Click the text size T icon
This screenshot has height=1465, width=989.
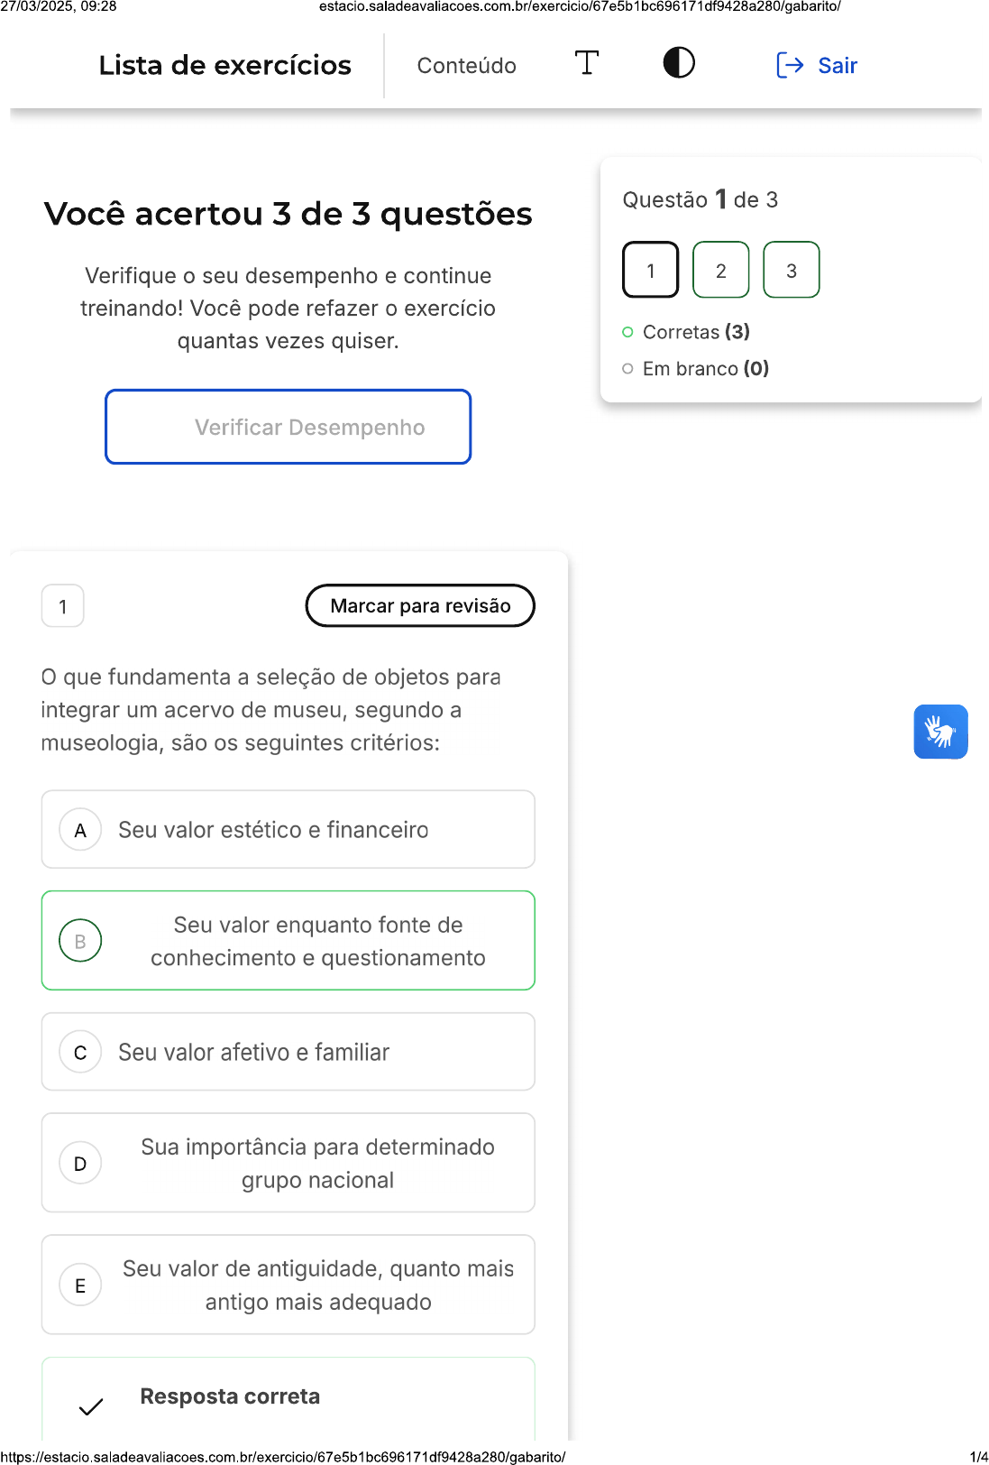[x=587, y=63]
